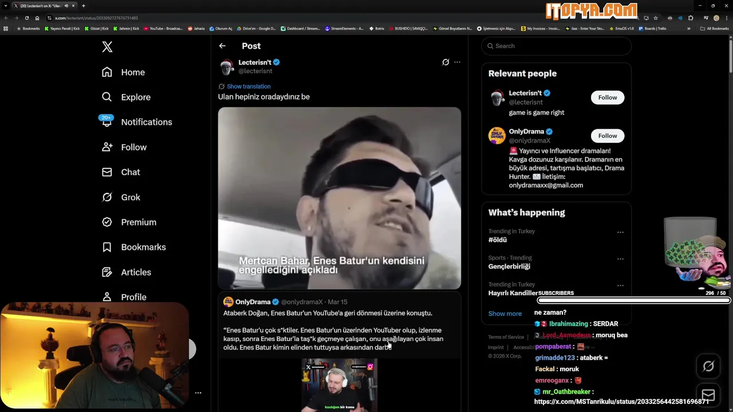The width and height of the screenshot is (733, 412).
Task: Open Chat envelope icon in sidebar
Action: pyautogui.click(x=107, y=172)
